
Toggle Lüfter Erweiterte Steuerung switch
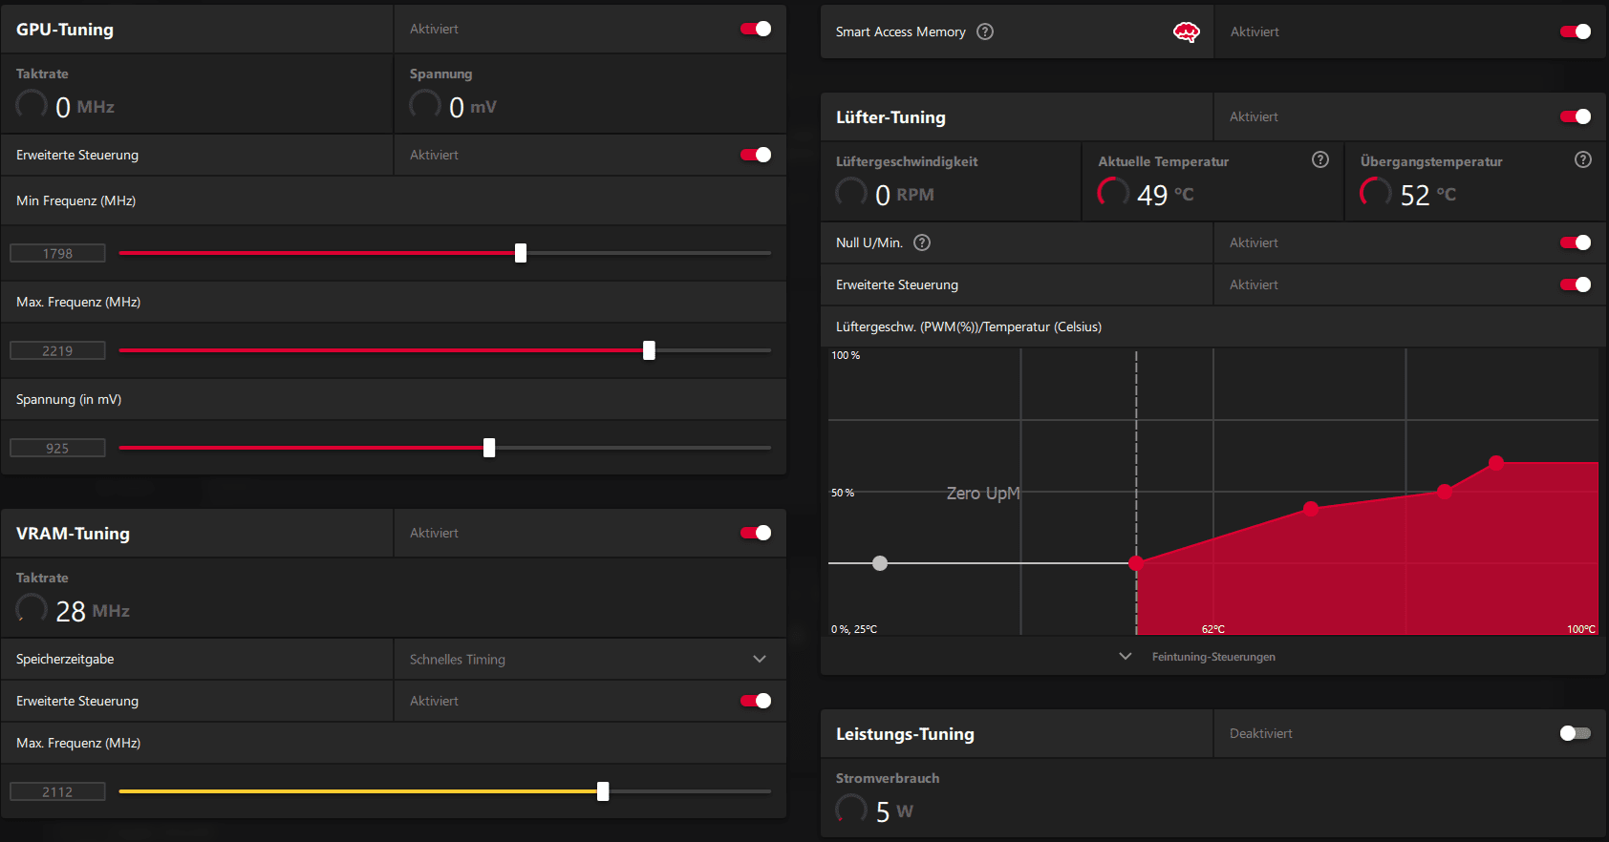(x=1576, y=284)
